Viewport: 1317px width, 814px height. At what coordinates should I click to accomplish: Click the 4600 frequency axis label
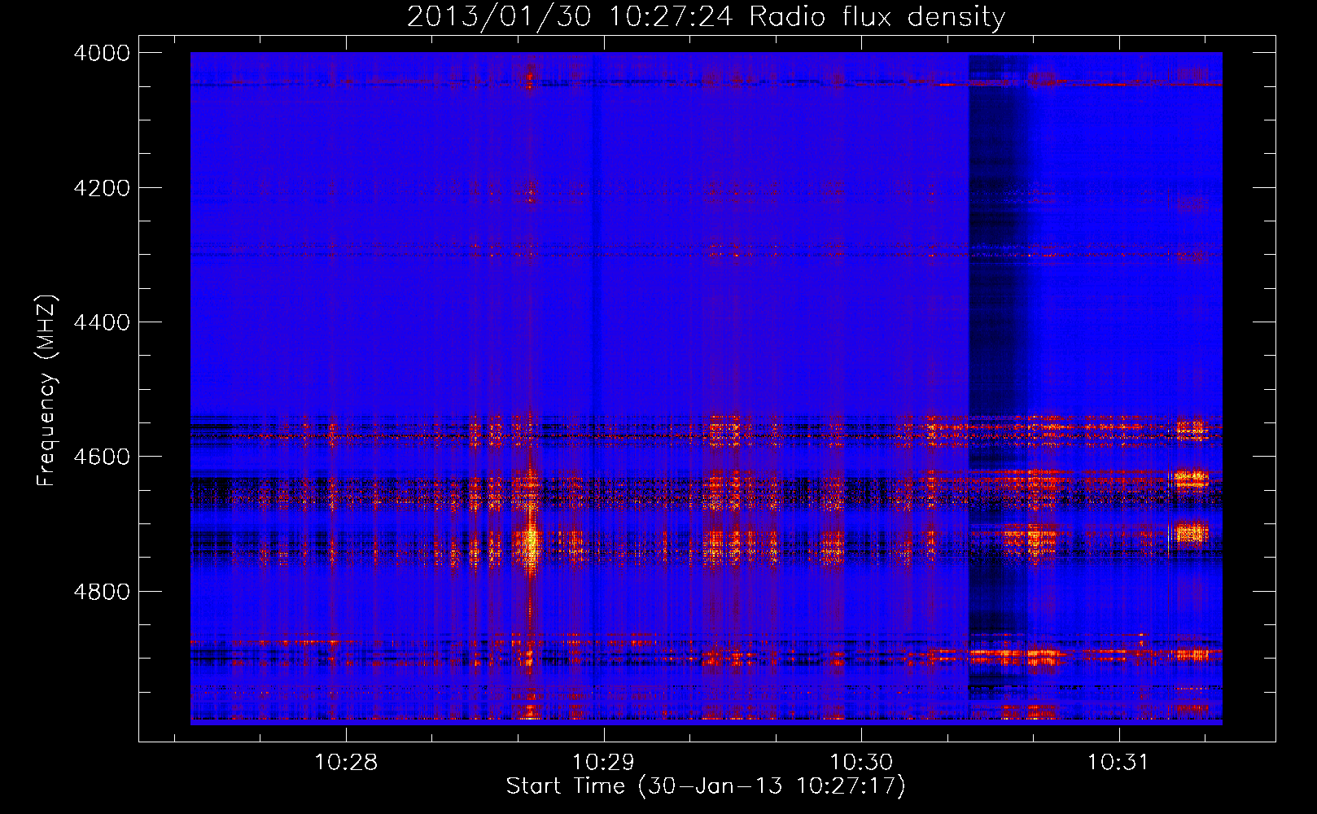[x=102, y=457]
